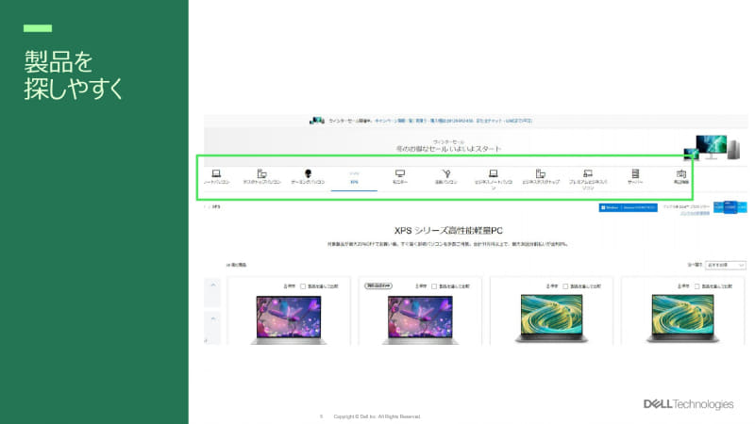Open the third product's green-wallpaper laptop image
Viewport: 755px width, 424px height.
point(551,318)
